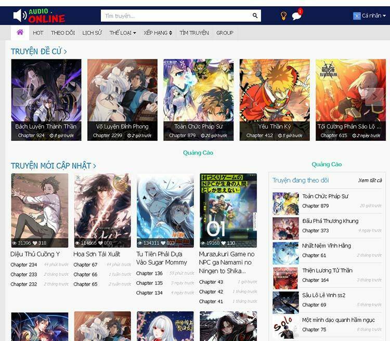Open the Lịch Sử menu item
390x341 pixels.
92,33
